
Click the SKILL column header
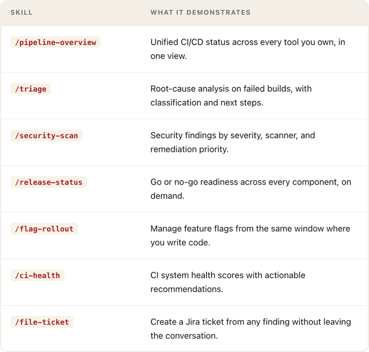click(x=21, y=12)
